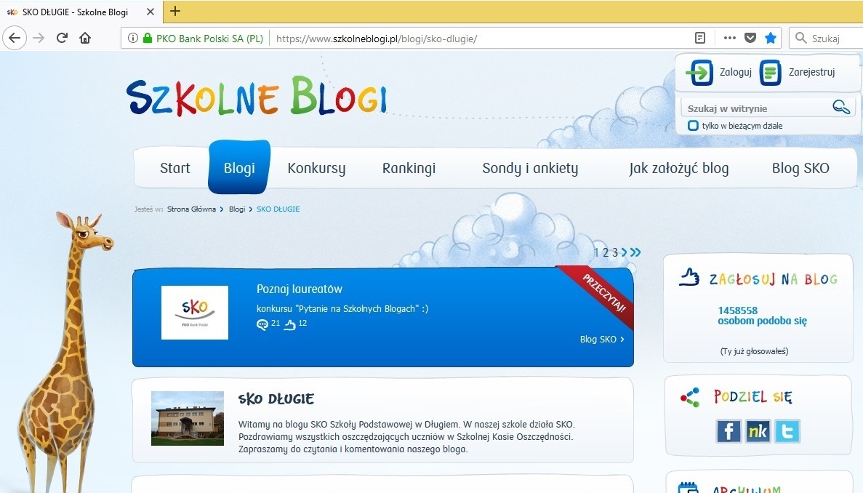
Task: Select the SKO DŁUGIE browser tab
Action: 81,12
